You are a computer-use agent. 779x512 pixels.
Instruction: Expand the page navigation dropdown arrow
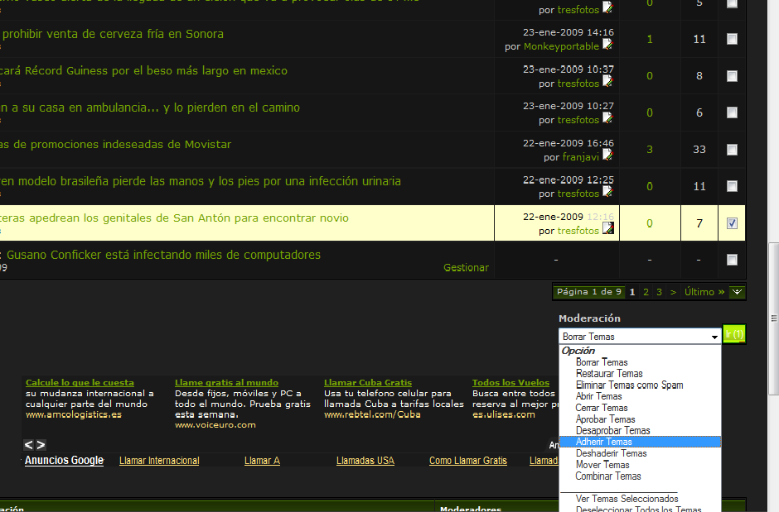coord(737,292)
